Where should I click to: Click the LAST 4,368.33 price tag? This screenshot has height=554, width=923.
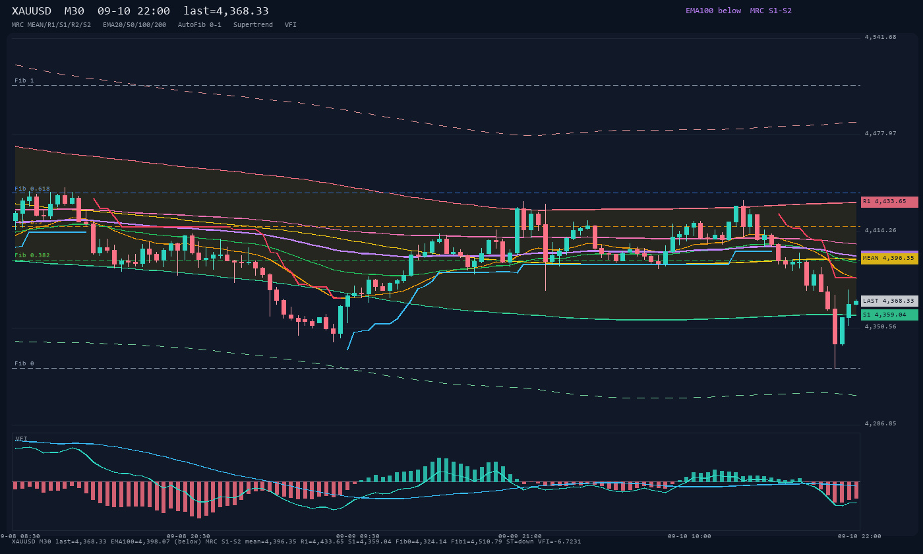pyautogui.click(x=889, y=301)
